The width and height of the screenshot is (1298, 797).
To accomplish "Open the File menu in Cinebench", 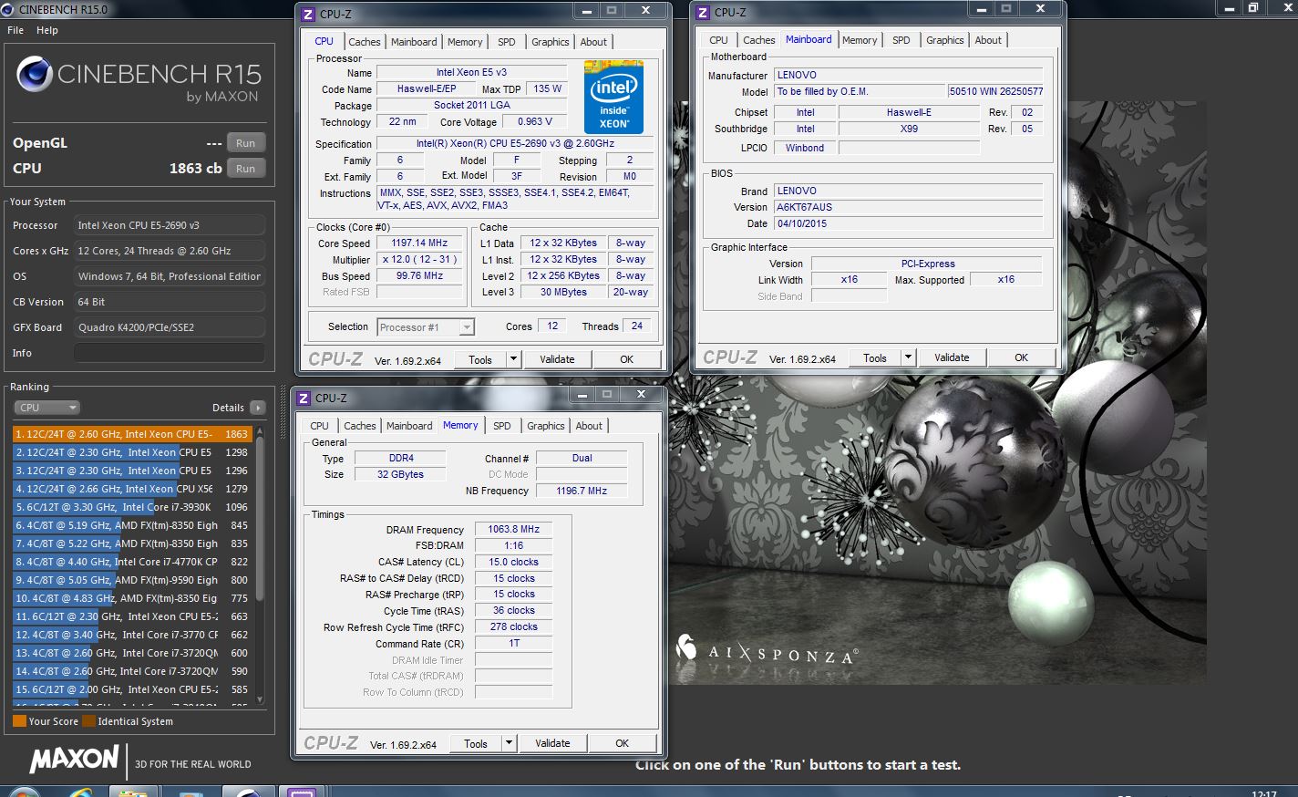I will pyautogui.click(x=15, y=30).
